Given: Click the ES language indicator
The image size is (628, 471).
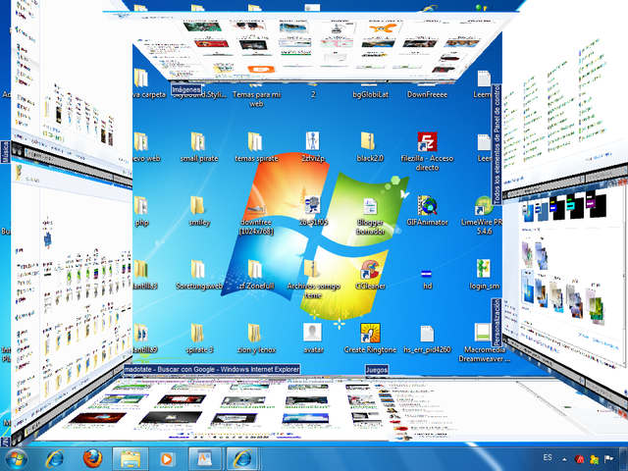Looking at the screenshot, I should (548, 457).
